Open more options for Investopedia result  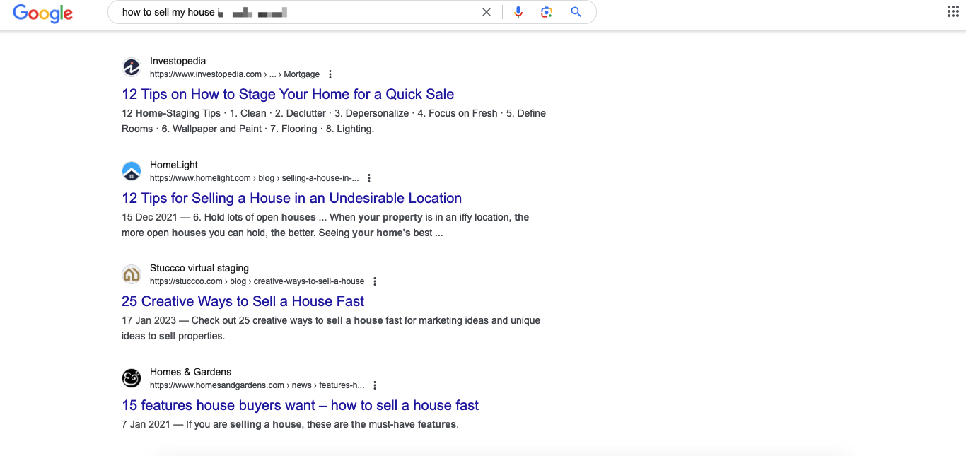pyautogui.click(x=330, y=74)
